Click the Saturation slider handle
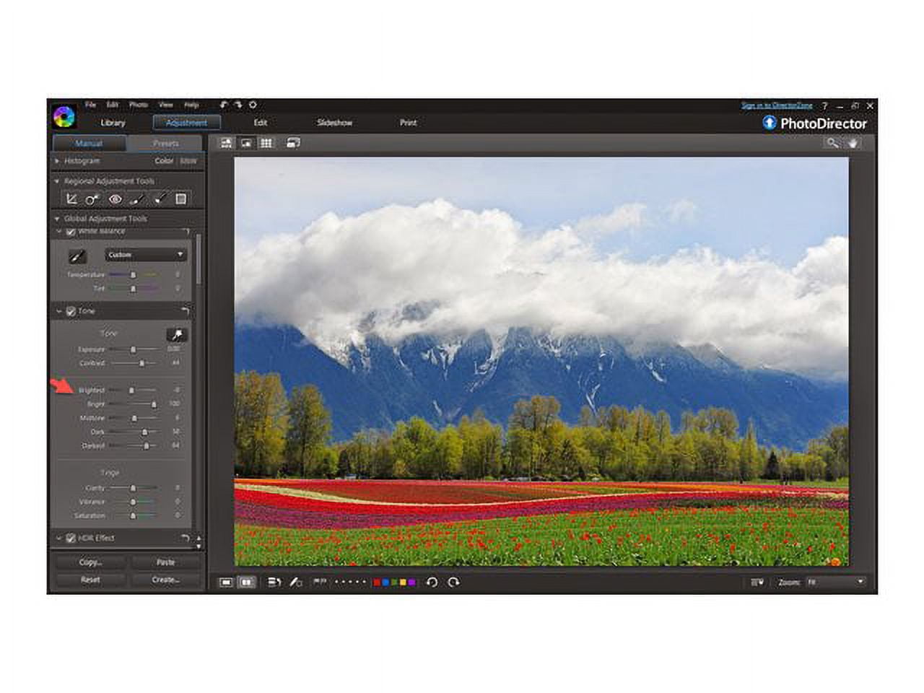The height and width of the screenshot is (693, 924). 133,516
